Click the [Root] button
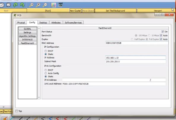 click(48, 11)
